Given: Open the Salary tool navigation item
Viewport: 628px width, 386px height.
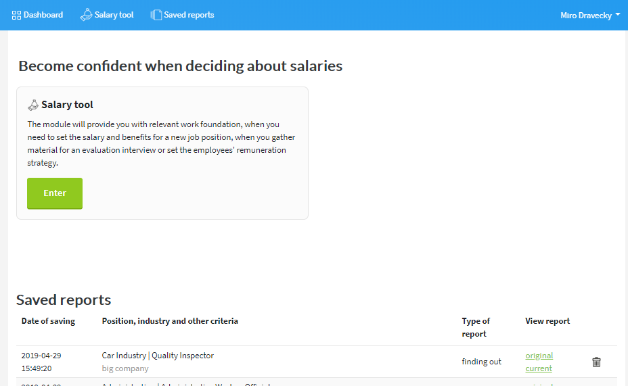Looking at the screenshot, I should coord(107,15).
